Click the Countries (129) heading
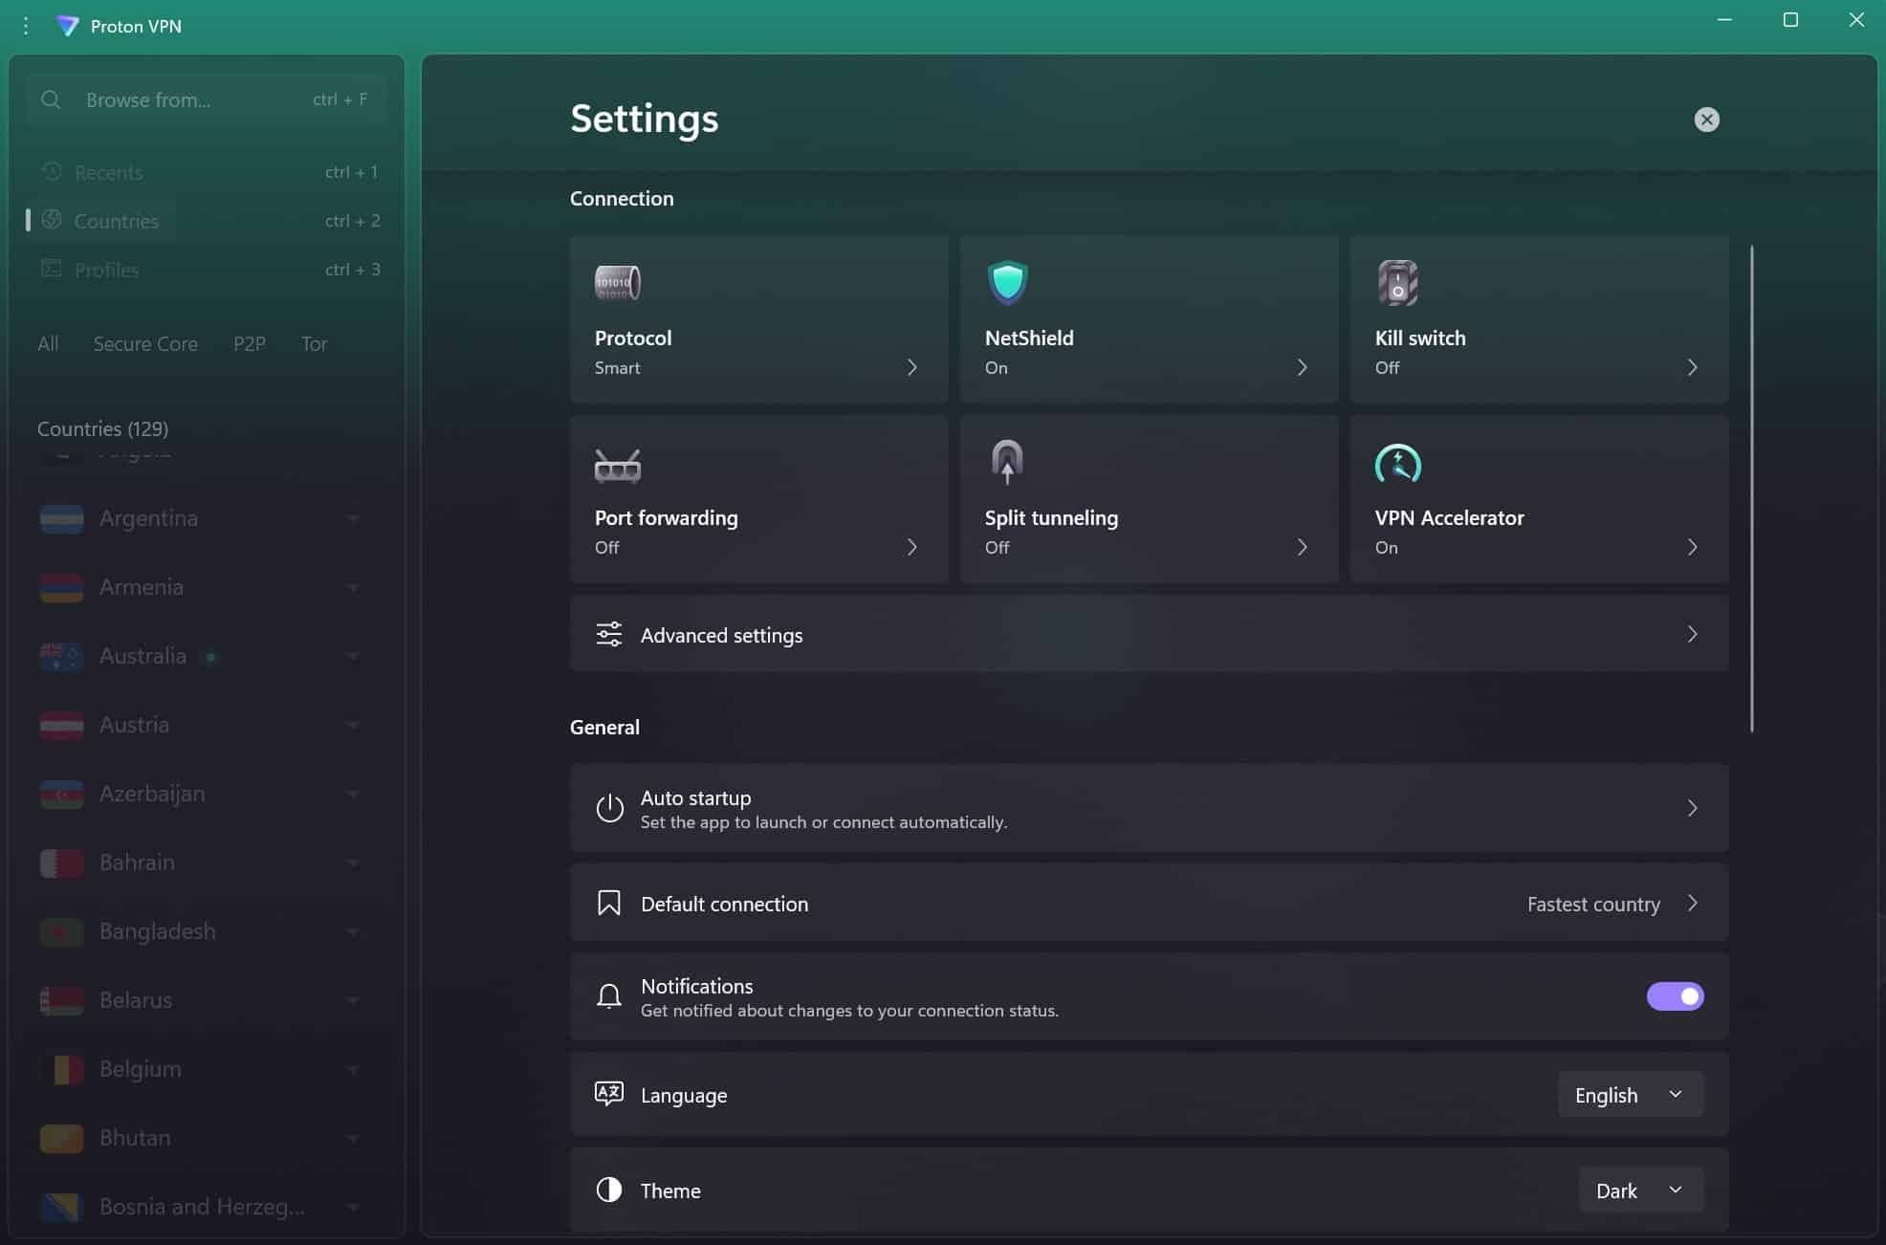Image resolution: width=1886 pixels, height=1245 pixels. click(102, 428)
